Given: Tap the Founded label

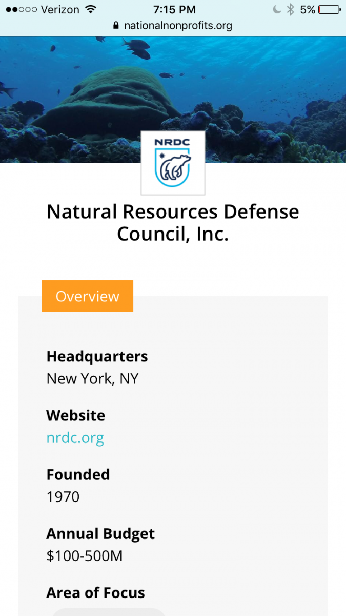Looking at the screenshot, I should [x=78, y=474].
